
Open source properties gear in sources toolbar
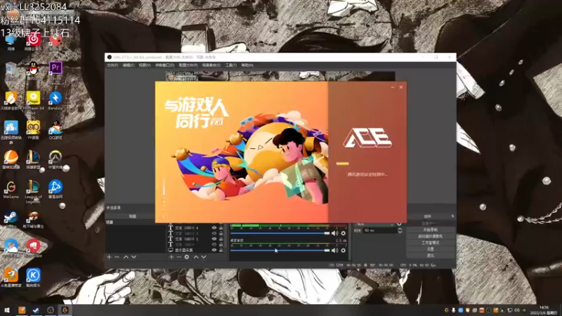pos(187,257)
